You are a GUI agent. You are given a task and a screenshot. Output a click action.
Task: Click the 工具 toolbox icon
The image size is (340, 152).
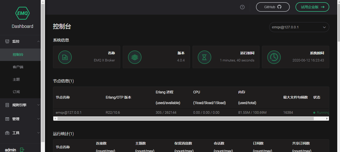pos(7,133)
